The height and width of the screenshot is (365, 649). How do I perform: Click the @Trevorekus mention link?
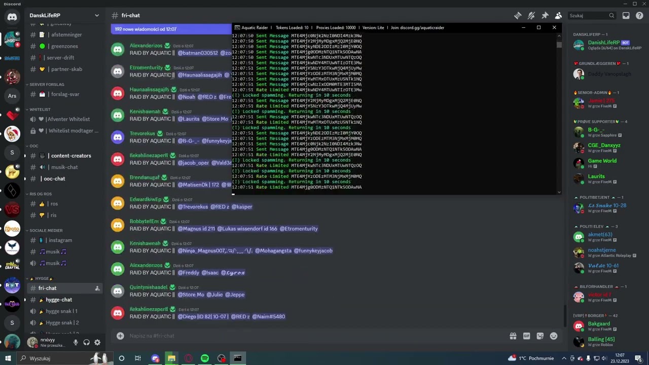click(x=193, y=206)
